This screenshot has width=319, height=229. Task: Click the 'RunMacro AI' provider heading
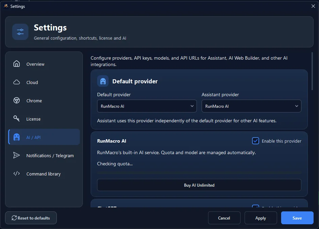pos(112,141)
